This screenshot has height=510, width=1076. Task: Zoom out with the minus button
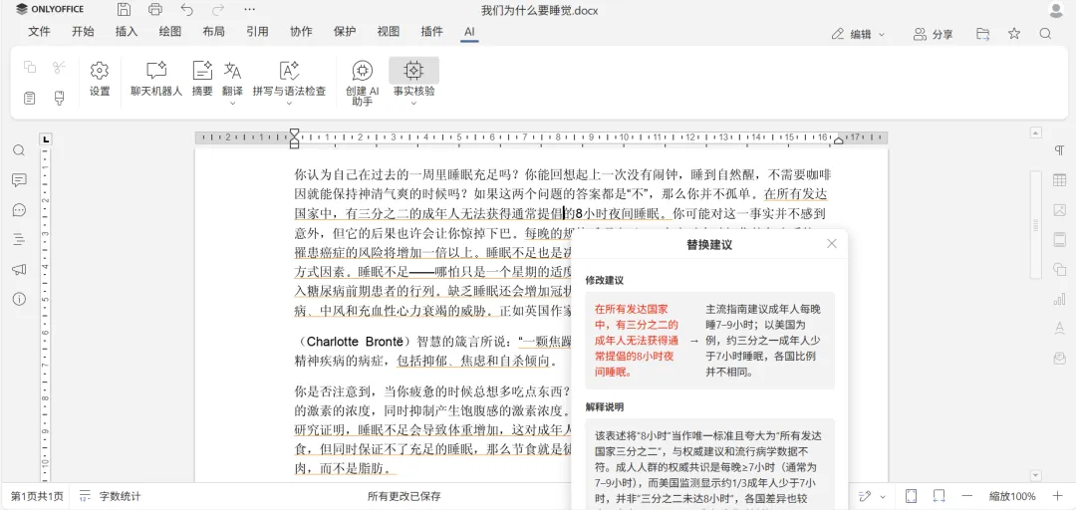pos(967,496)
